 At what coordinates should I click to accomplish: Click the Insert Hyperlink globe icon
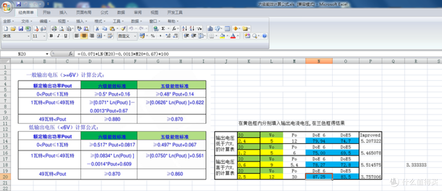[156, 29]
